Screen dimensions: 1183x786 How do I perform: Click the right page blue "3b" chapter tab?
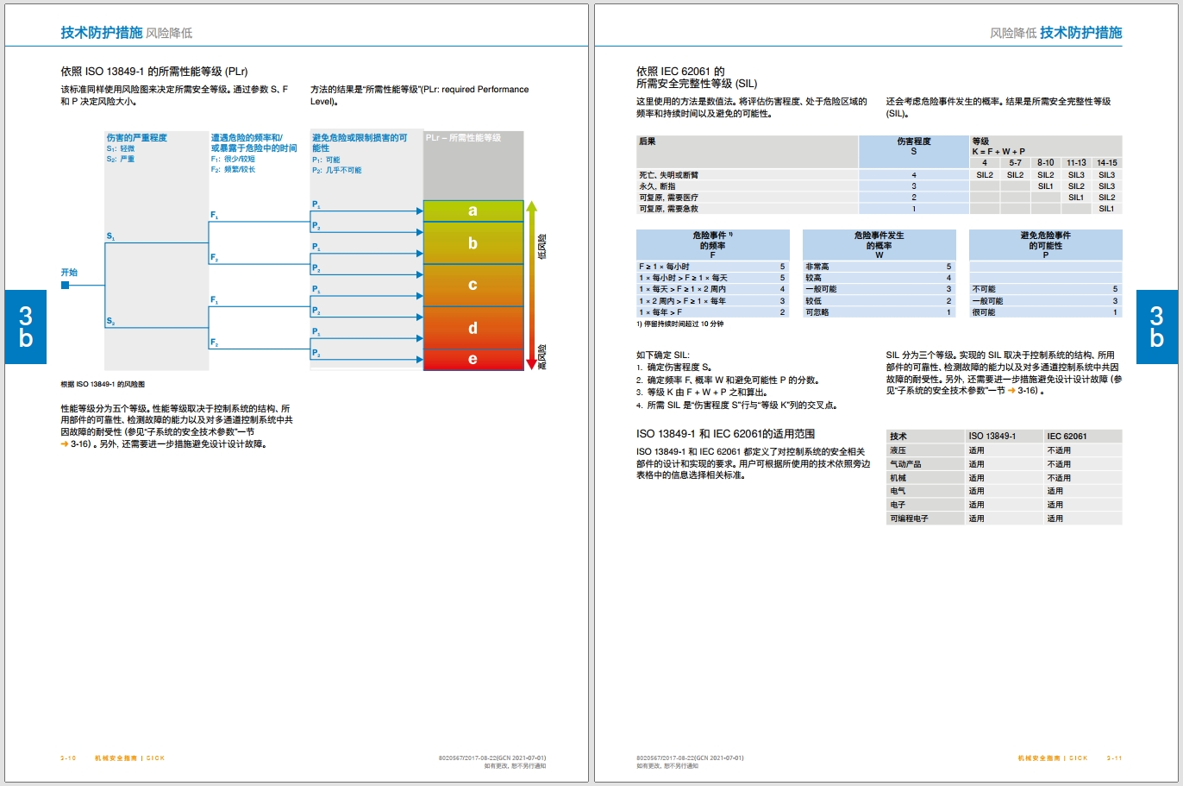[1156, 327]
